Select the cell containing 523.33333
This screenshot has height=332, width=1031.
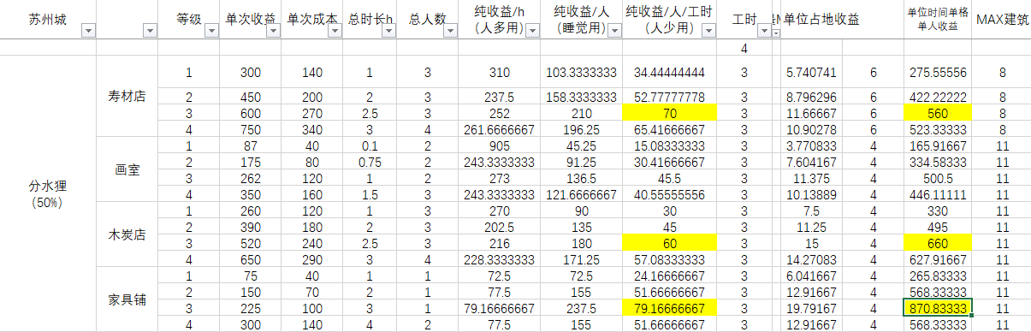938,128
